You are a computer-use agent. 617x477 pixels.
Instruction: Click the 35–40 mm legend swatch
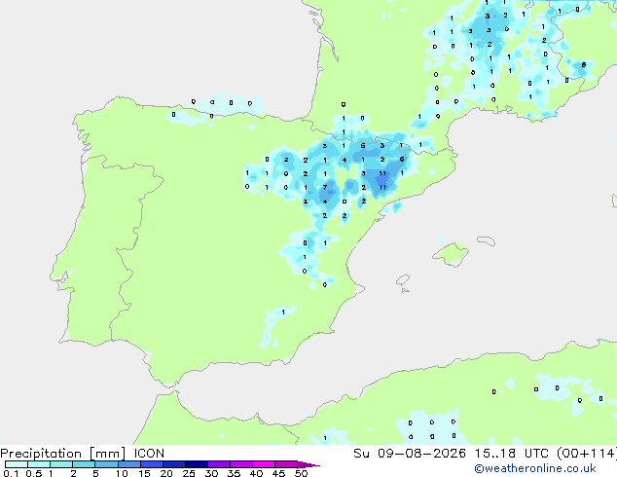tap(240, 464)
